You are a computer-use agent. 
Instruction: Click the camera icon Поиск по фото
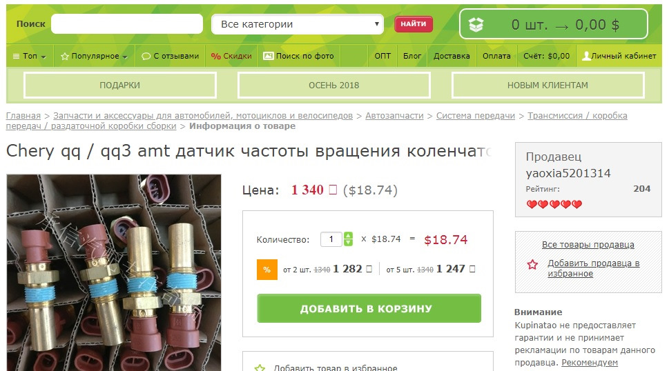point(269,56)
